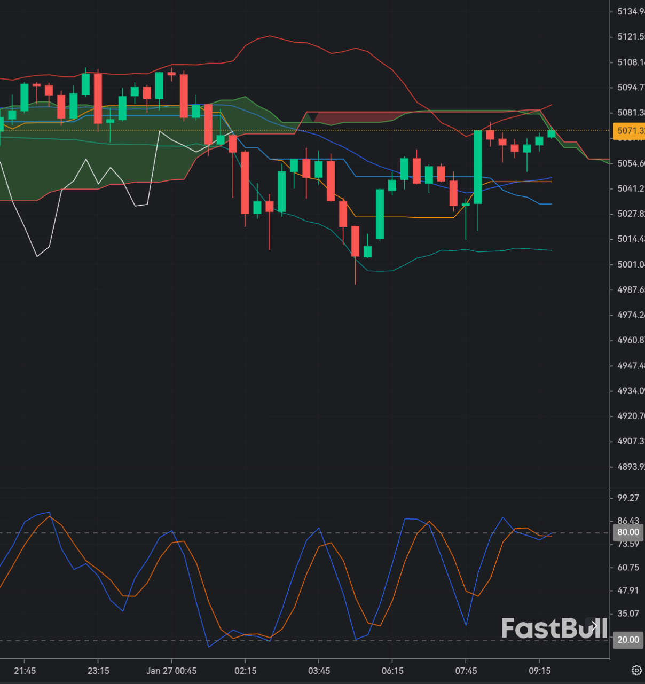The image size is (645, 684).
Task: Click the 09:15 timestamp on time axis
Action: 539,671
